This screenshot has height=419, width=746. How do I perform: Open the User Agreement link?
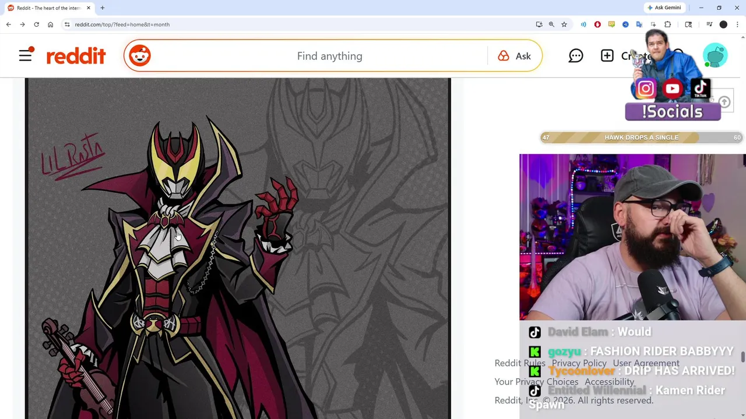(x=646, y=363)
